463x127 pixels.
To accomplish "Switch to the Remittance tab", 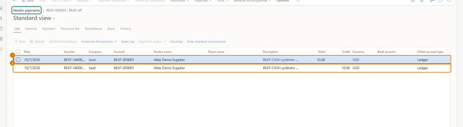I will 94,29.
